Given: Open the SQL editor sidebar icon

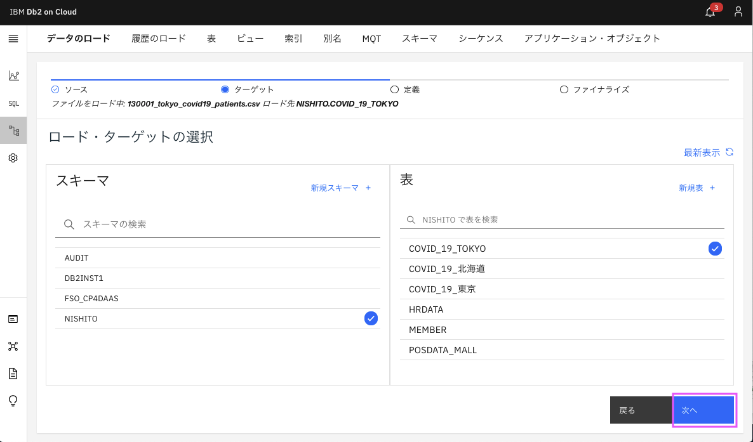Looking at the screenshot, I should click(x=14, y=103).
